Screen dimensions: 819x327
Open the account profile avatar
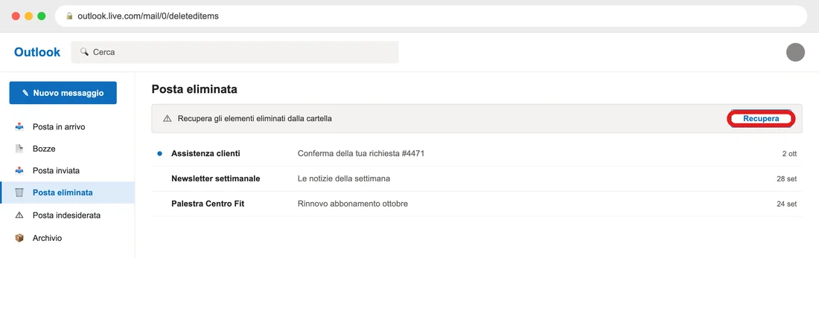click(x=795, y=52)
